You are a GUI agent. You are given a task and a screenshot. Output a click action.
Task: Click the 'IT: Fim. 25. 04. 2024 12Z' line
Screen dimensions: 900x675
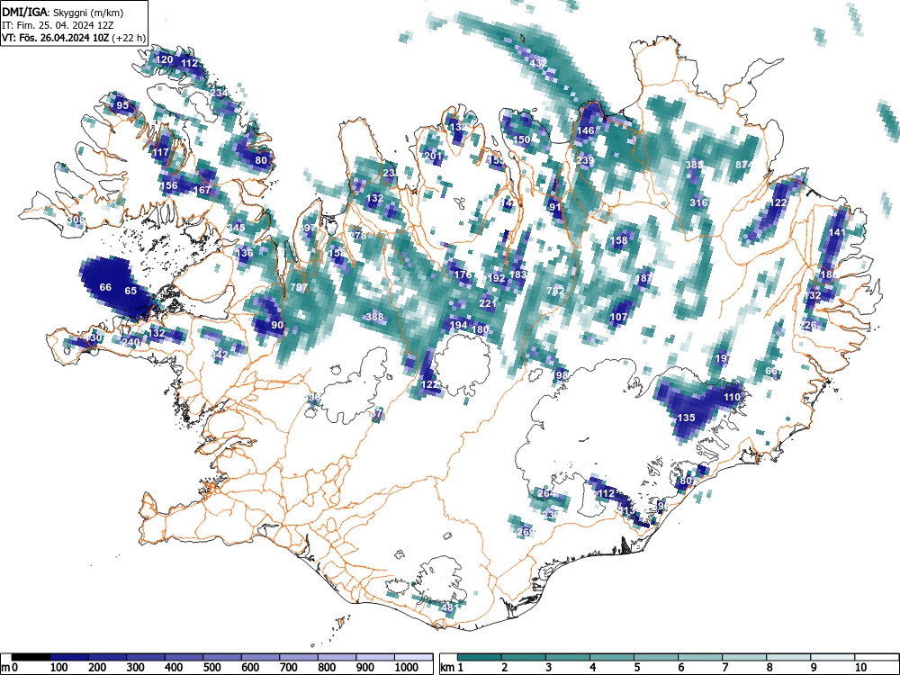tap(58, 25)
